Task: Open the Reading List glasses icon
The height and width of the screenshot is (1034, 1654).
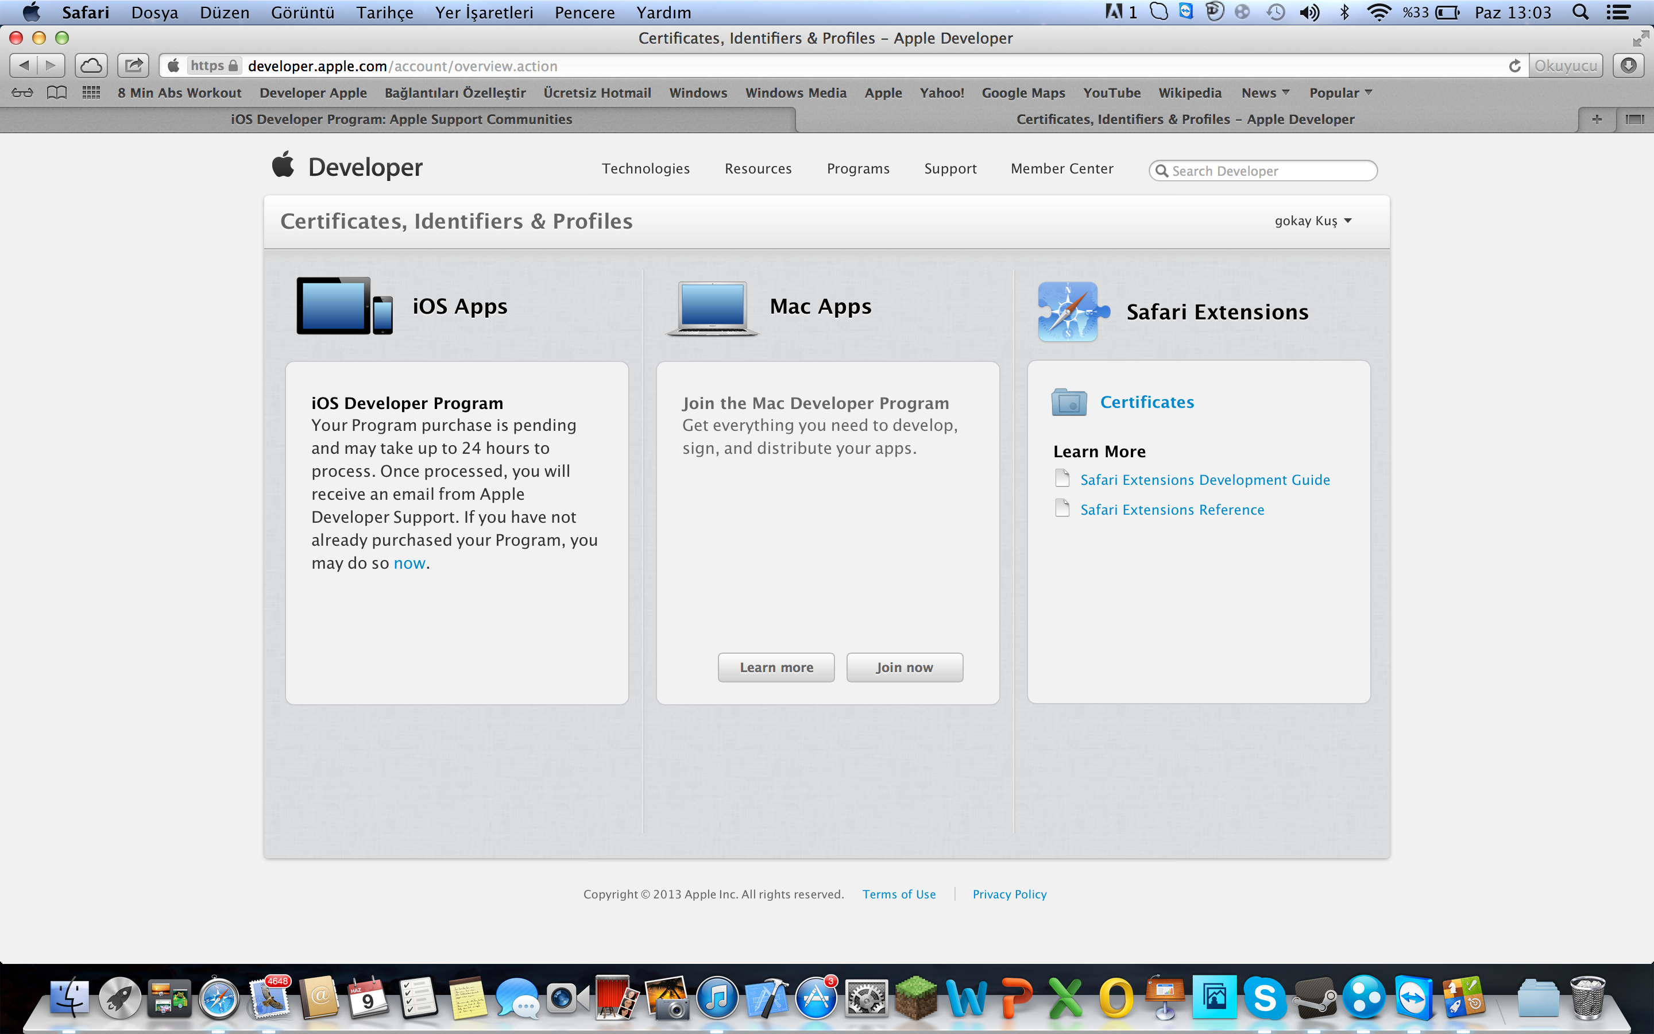Action: (22, 92)
